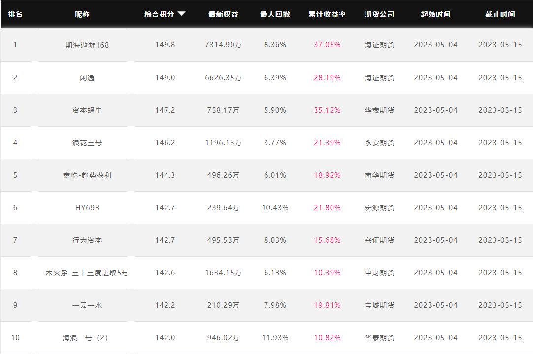This screenshot has width=533, height=354.
Task: Click the 截止时间 column header
Action: pyautogui.click(x=500, y=14)
